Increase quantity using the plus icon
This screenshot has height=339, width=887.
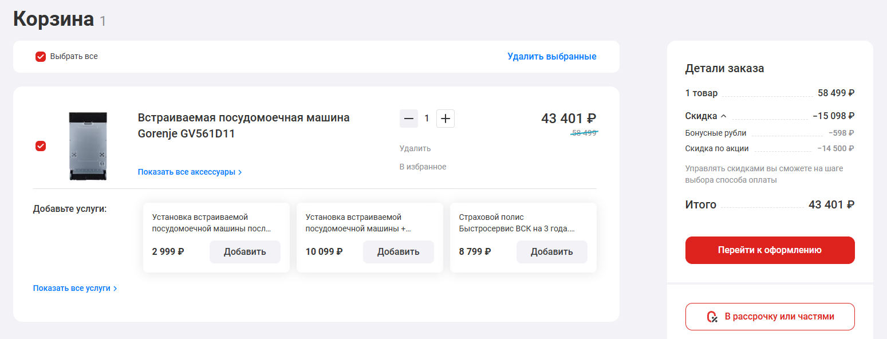click(x=445, y=118)
